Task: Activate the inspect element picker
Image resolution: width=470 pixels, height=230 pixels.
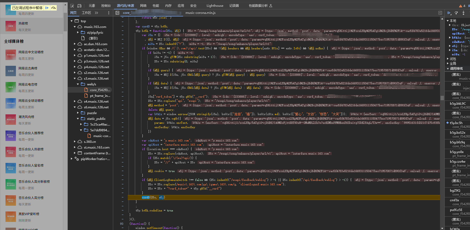Action: (72, 6)
